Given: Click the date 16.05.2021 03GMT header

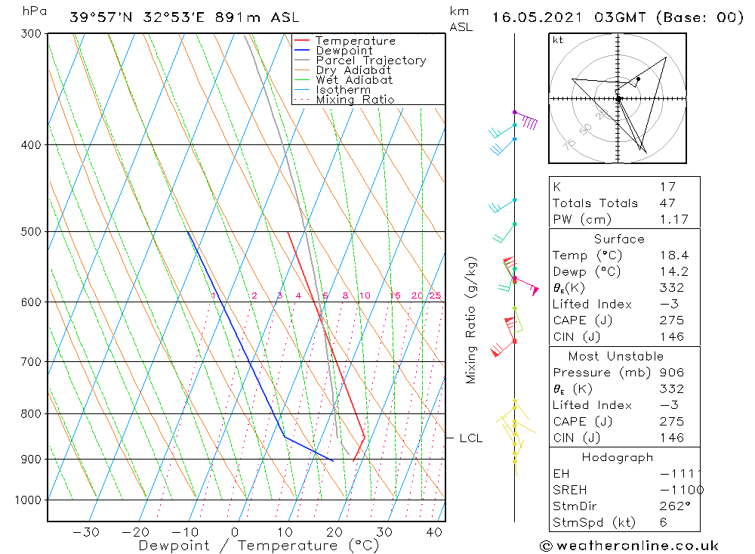Looking at the screenshot, I should [617, 18].
